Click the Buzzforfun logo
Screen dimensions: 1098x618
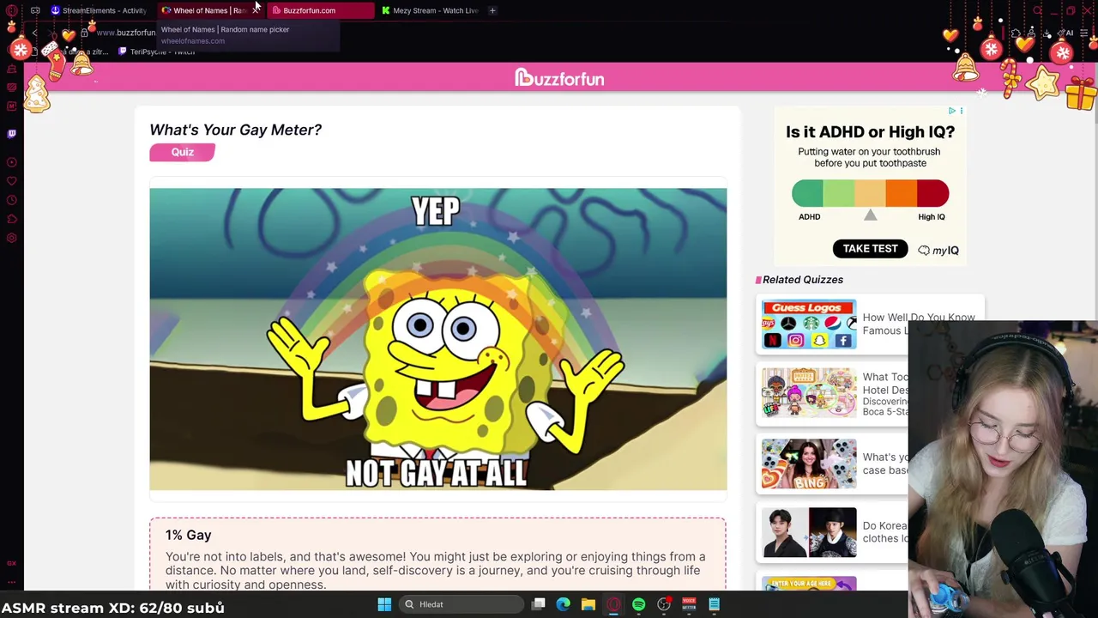[559, 78]
